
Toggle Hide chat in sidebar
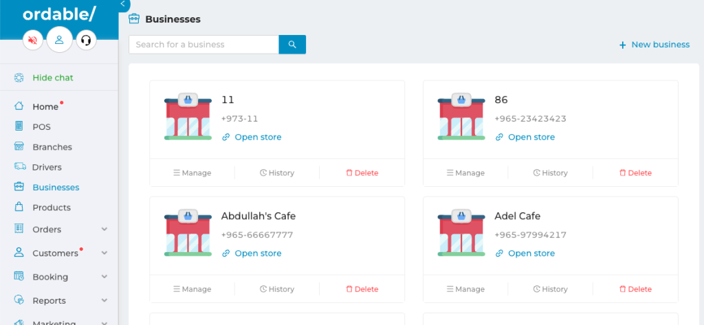click(x=52, y=78)
